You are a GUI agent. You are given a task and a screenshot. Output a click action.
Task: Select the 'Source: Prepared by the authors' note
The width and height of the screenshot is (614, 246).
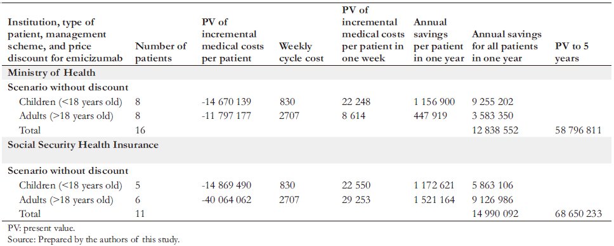point(94,239)
